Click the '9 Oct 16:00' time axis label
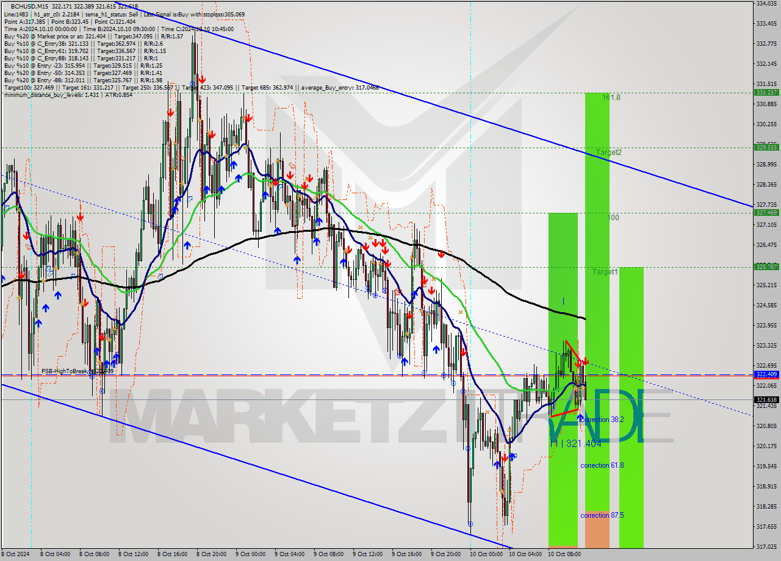781x561 pixels. point(407,554)
